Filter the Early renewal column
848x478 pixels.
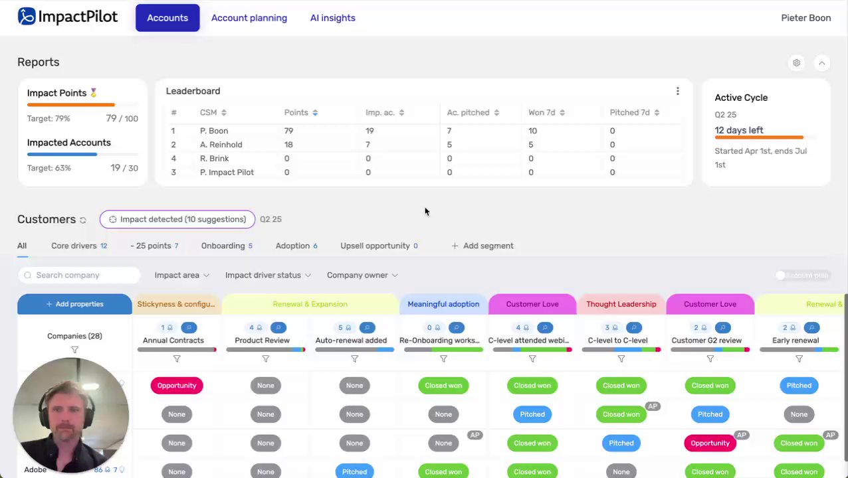pyautogui.click(x=799, y=358)
